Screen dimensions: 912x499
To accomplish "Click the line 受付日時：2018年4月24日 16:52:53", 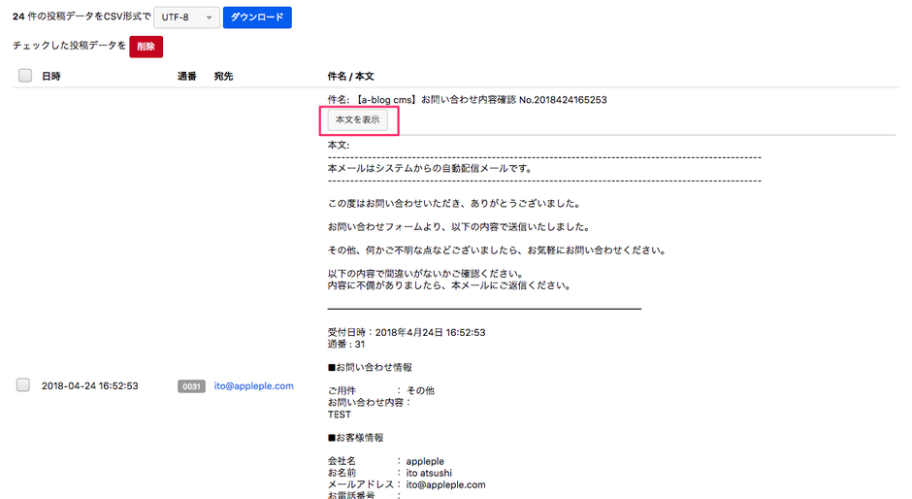I will point(407,332).
